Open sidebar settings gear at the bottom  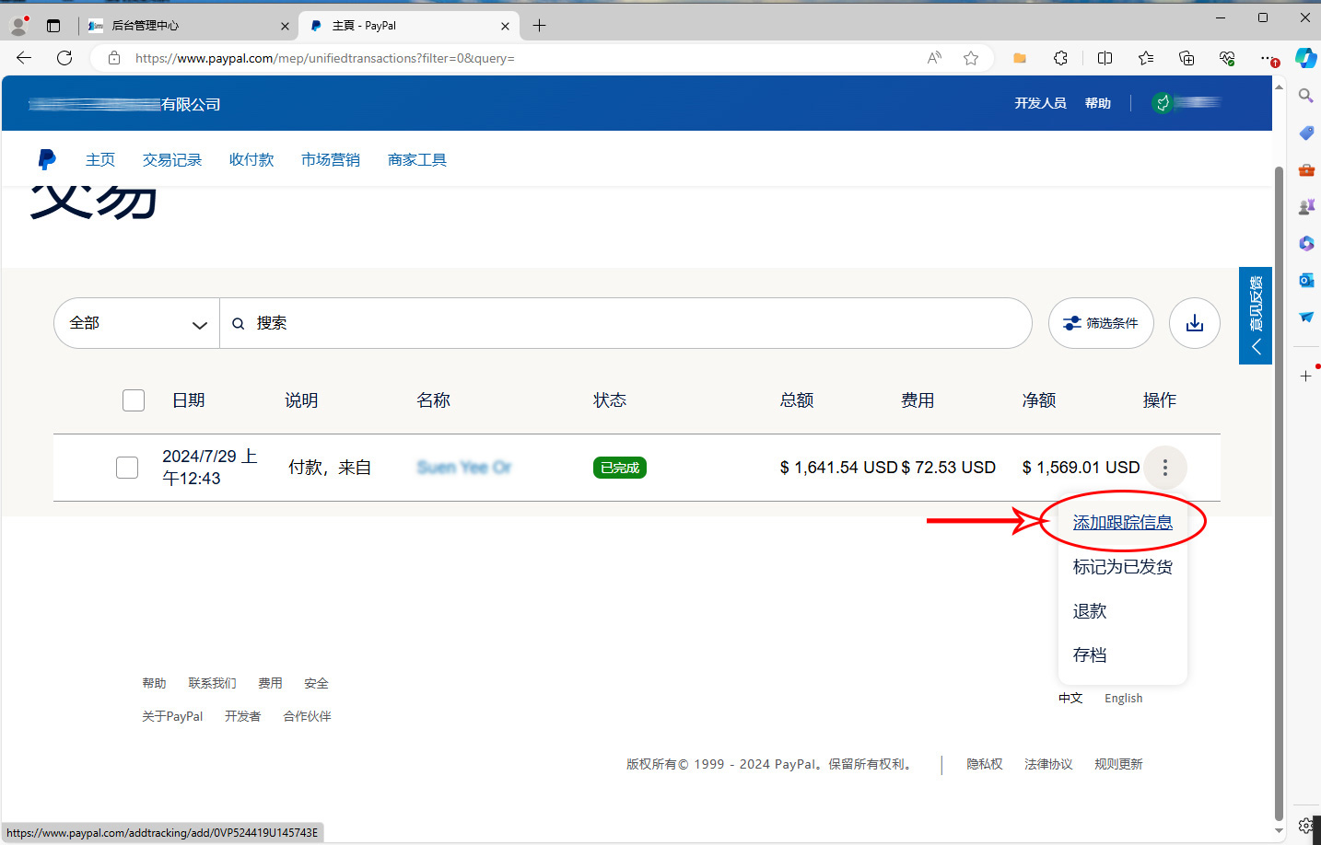coord(1305,825)
